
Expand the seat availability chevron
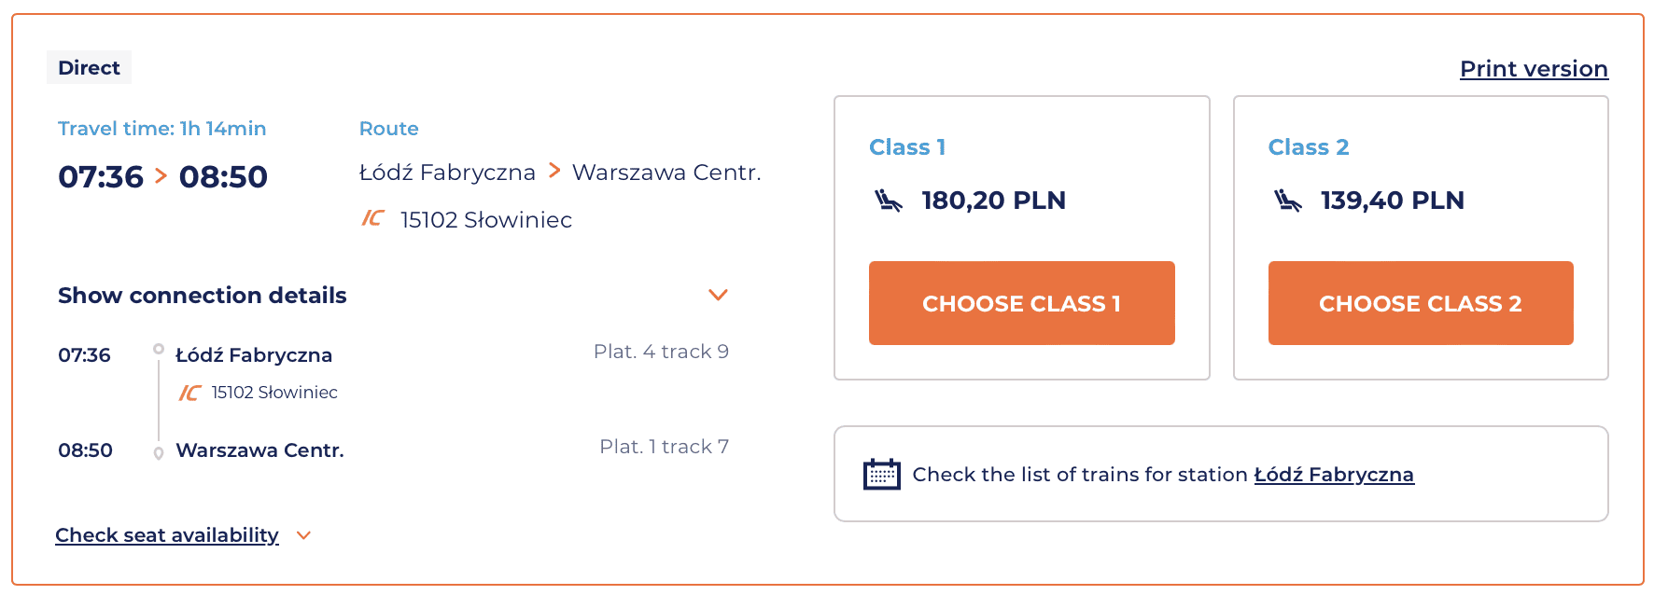pos(303,535)
